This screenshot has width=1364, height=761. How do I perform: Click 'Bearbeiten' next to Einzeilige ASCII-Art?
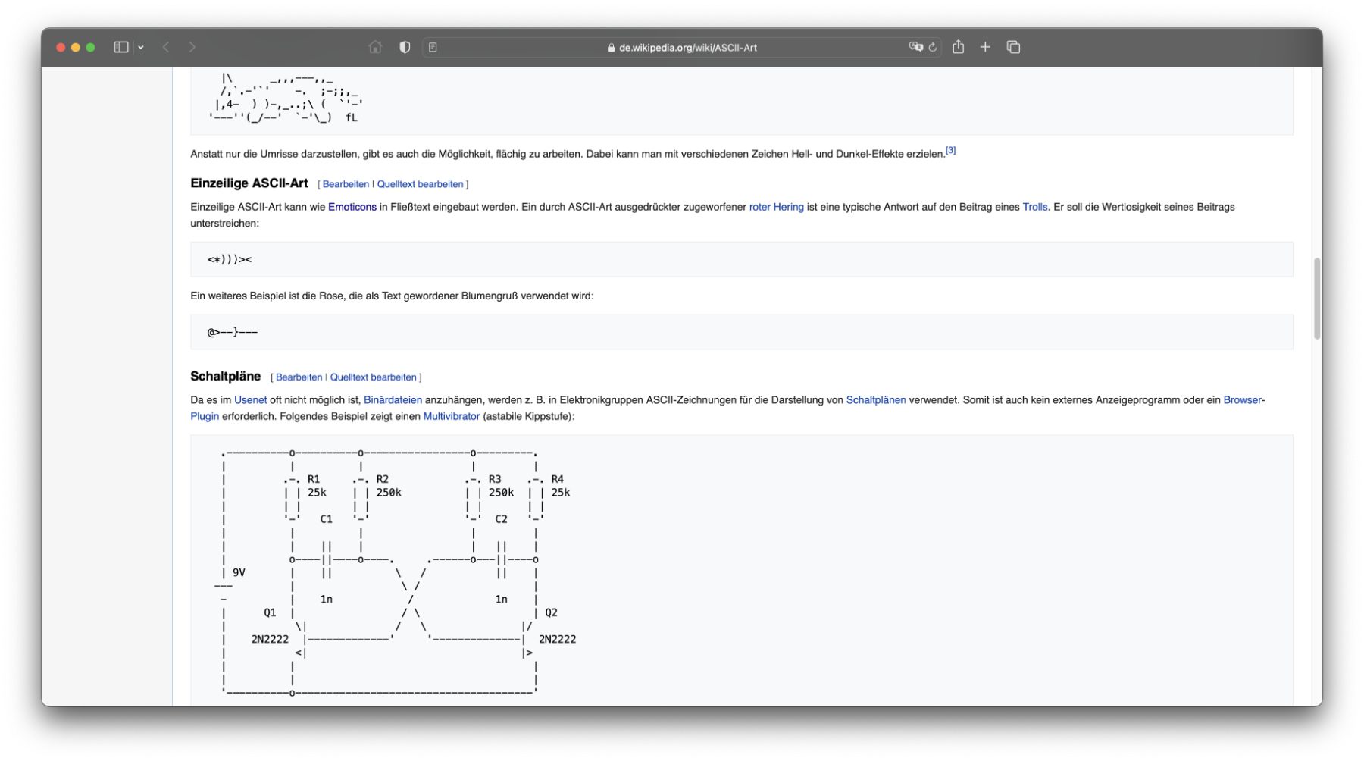(x=346, y=184)
